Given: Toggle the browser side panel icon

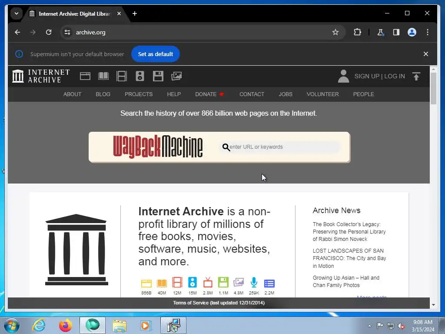Looking at the screenshot, I should click(396, 32).
